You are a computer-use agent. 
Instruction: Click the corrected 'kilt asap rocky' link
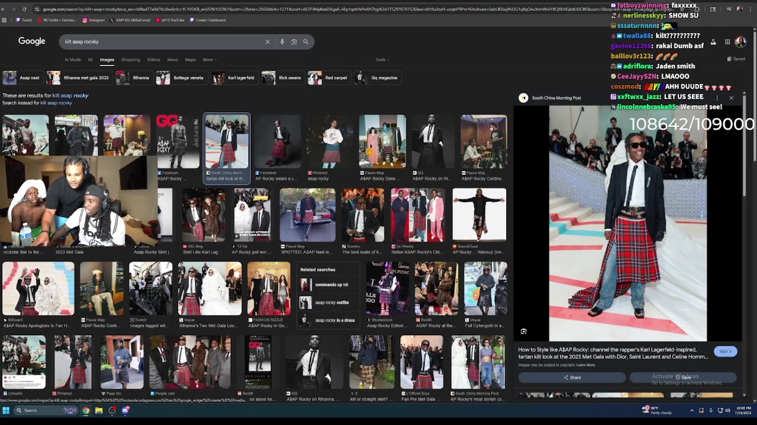(x=70, y=96)
